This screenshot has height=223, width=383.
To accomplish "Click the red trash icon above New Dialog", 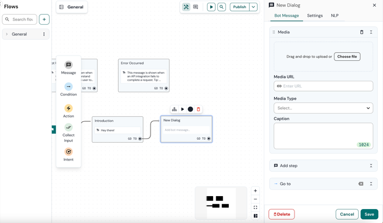I will tap(198, 109).
